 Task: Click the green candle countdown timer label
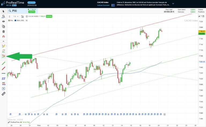[202, 34]
